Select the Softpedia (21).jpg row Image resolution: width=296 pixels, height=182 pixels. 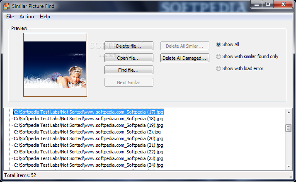[88, 145]
